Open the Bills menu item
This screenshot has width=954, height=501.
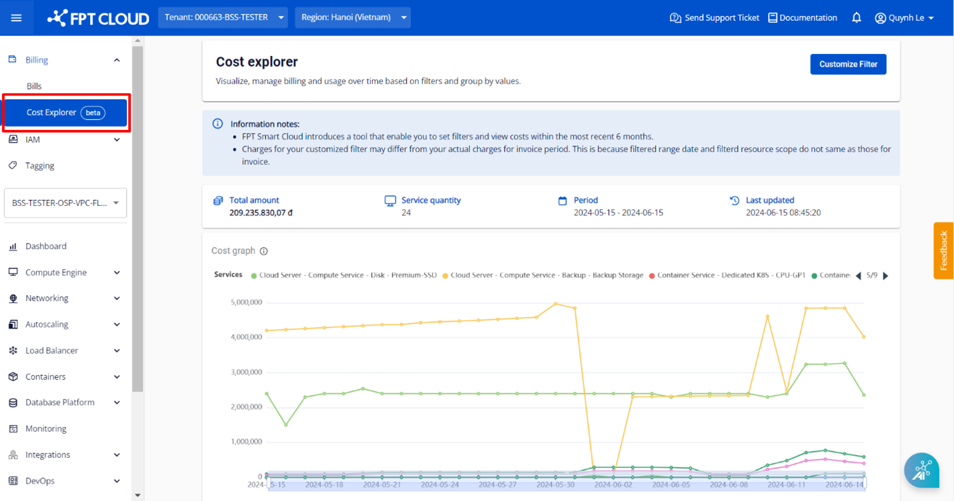(x=34, y=86)
